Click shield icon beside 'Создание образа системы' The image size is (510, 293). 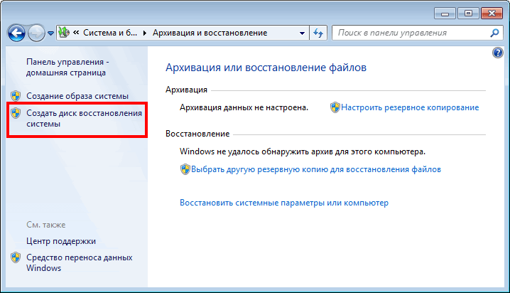[16, 96]
